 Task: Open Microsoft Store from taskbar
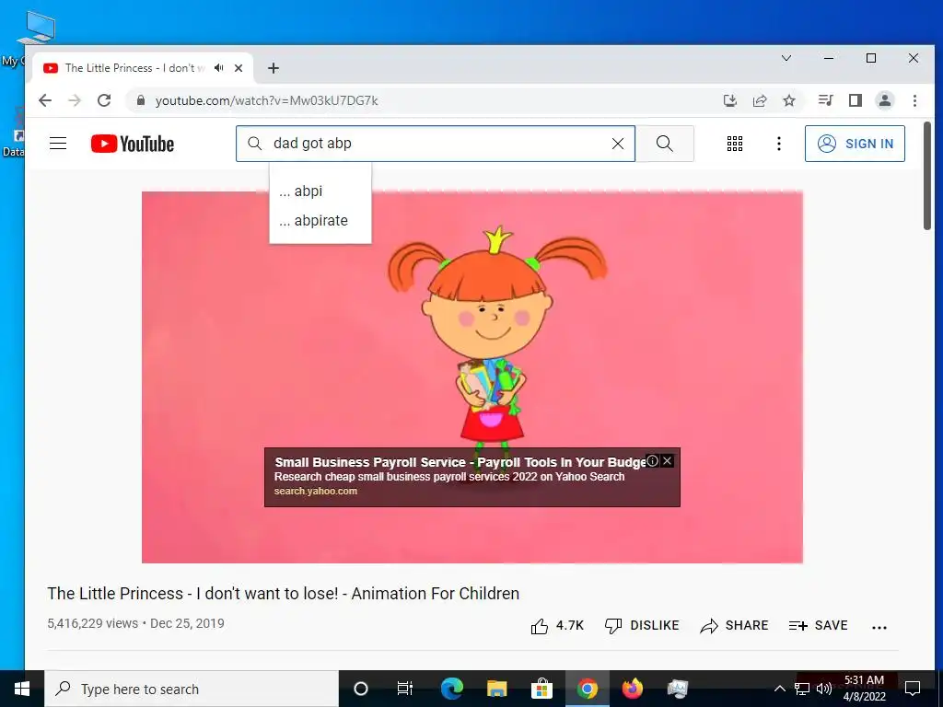click(541, 689)
